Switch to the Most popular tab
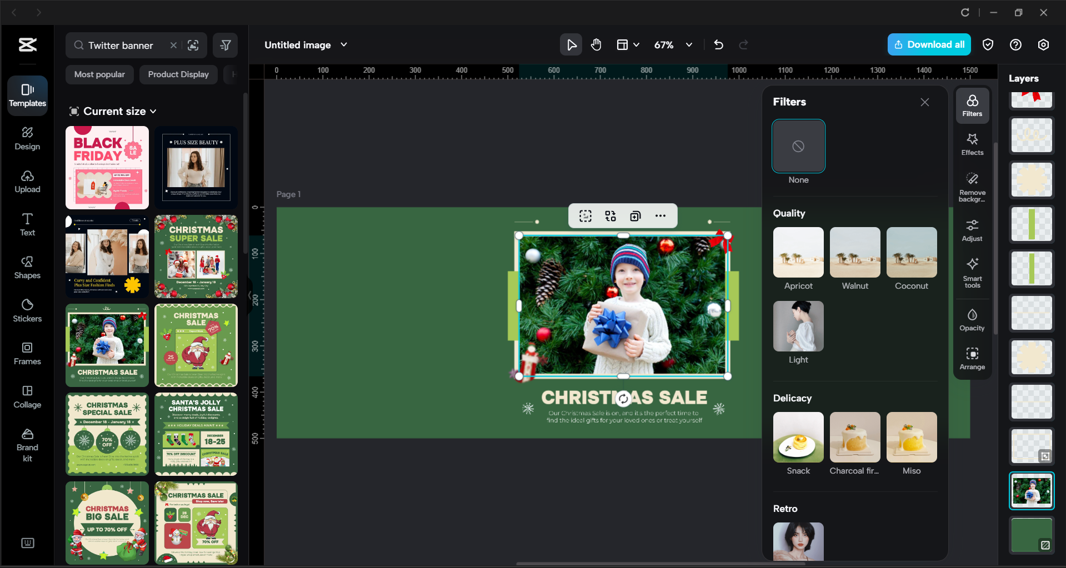The image size is (1066, 568). [x=99, y=74]
